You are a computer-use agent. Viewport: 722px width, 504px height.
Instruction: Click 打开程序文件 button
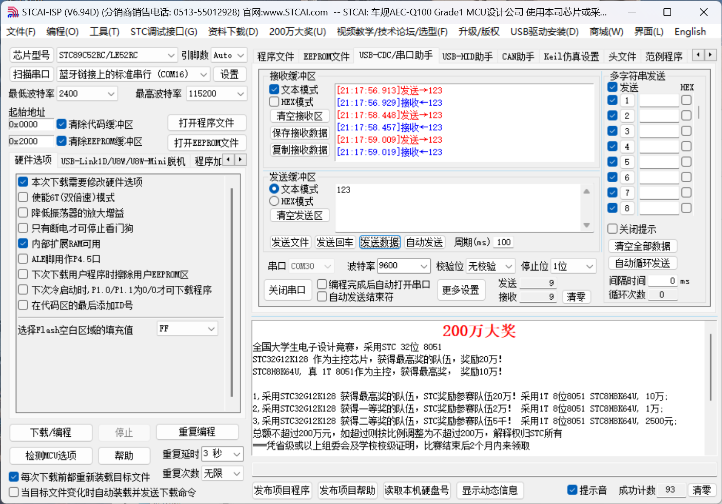[x=206, y=123]
